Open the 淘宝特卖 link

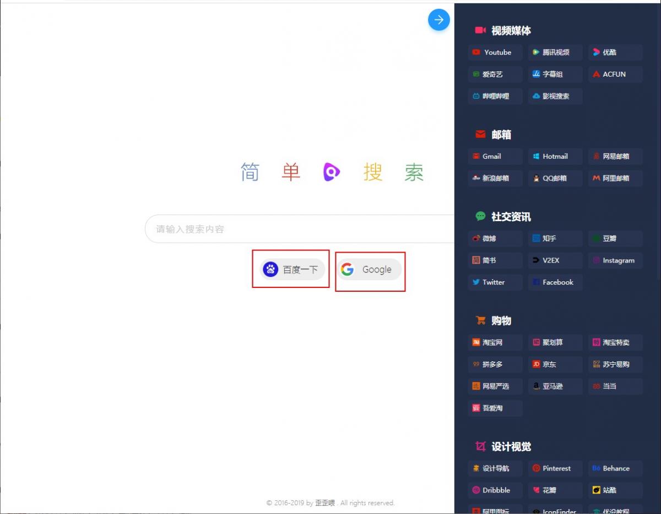pos(615,342)
